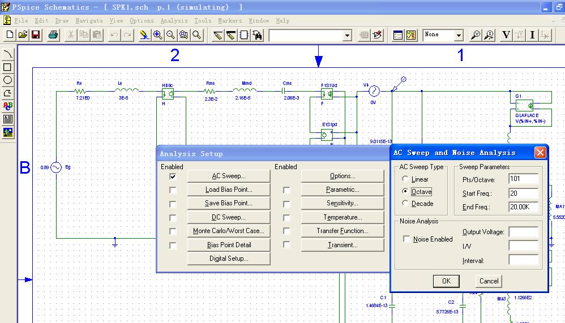Create a new schematic file
The image size is (565, 323).
10,35
